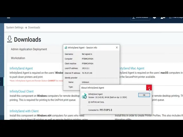Open InfinitySend with Client download link
The image size is (183, 137).
click(x=24, y=111)
